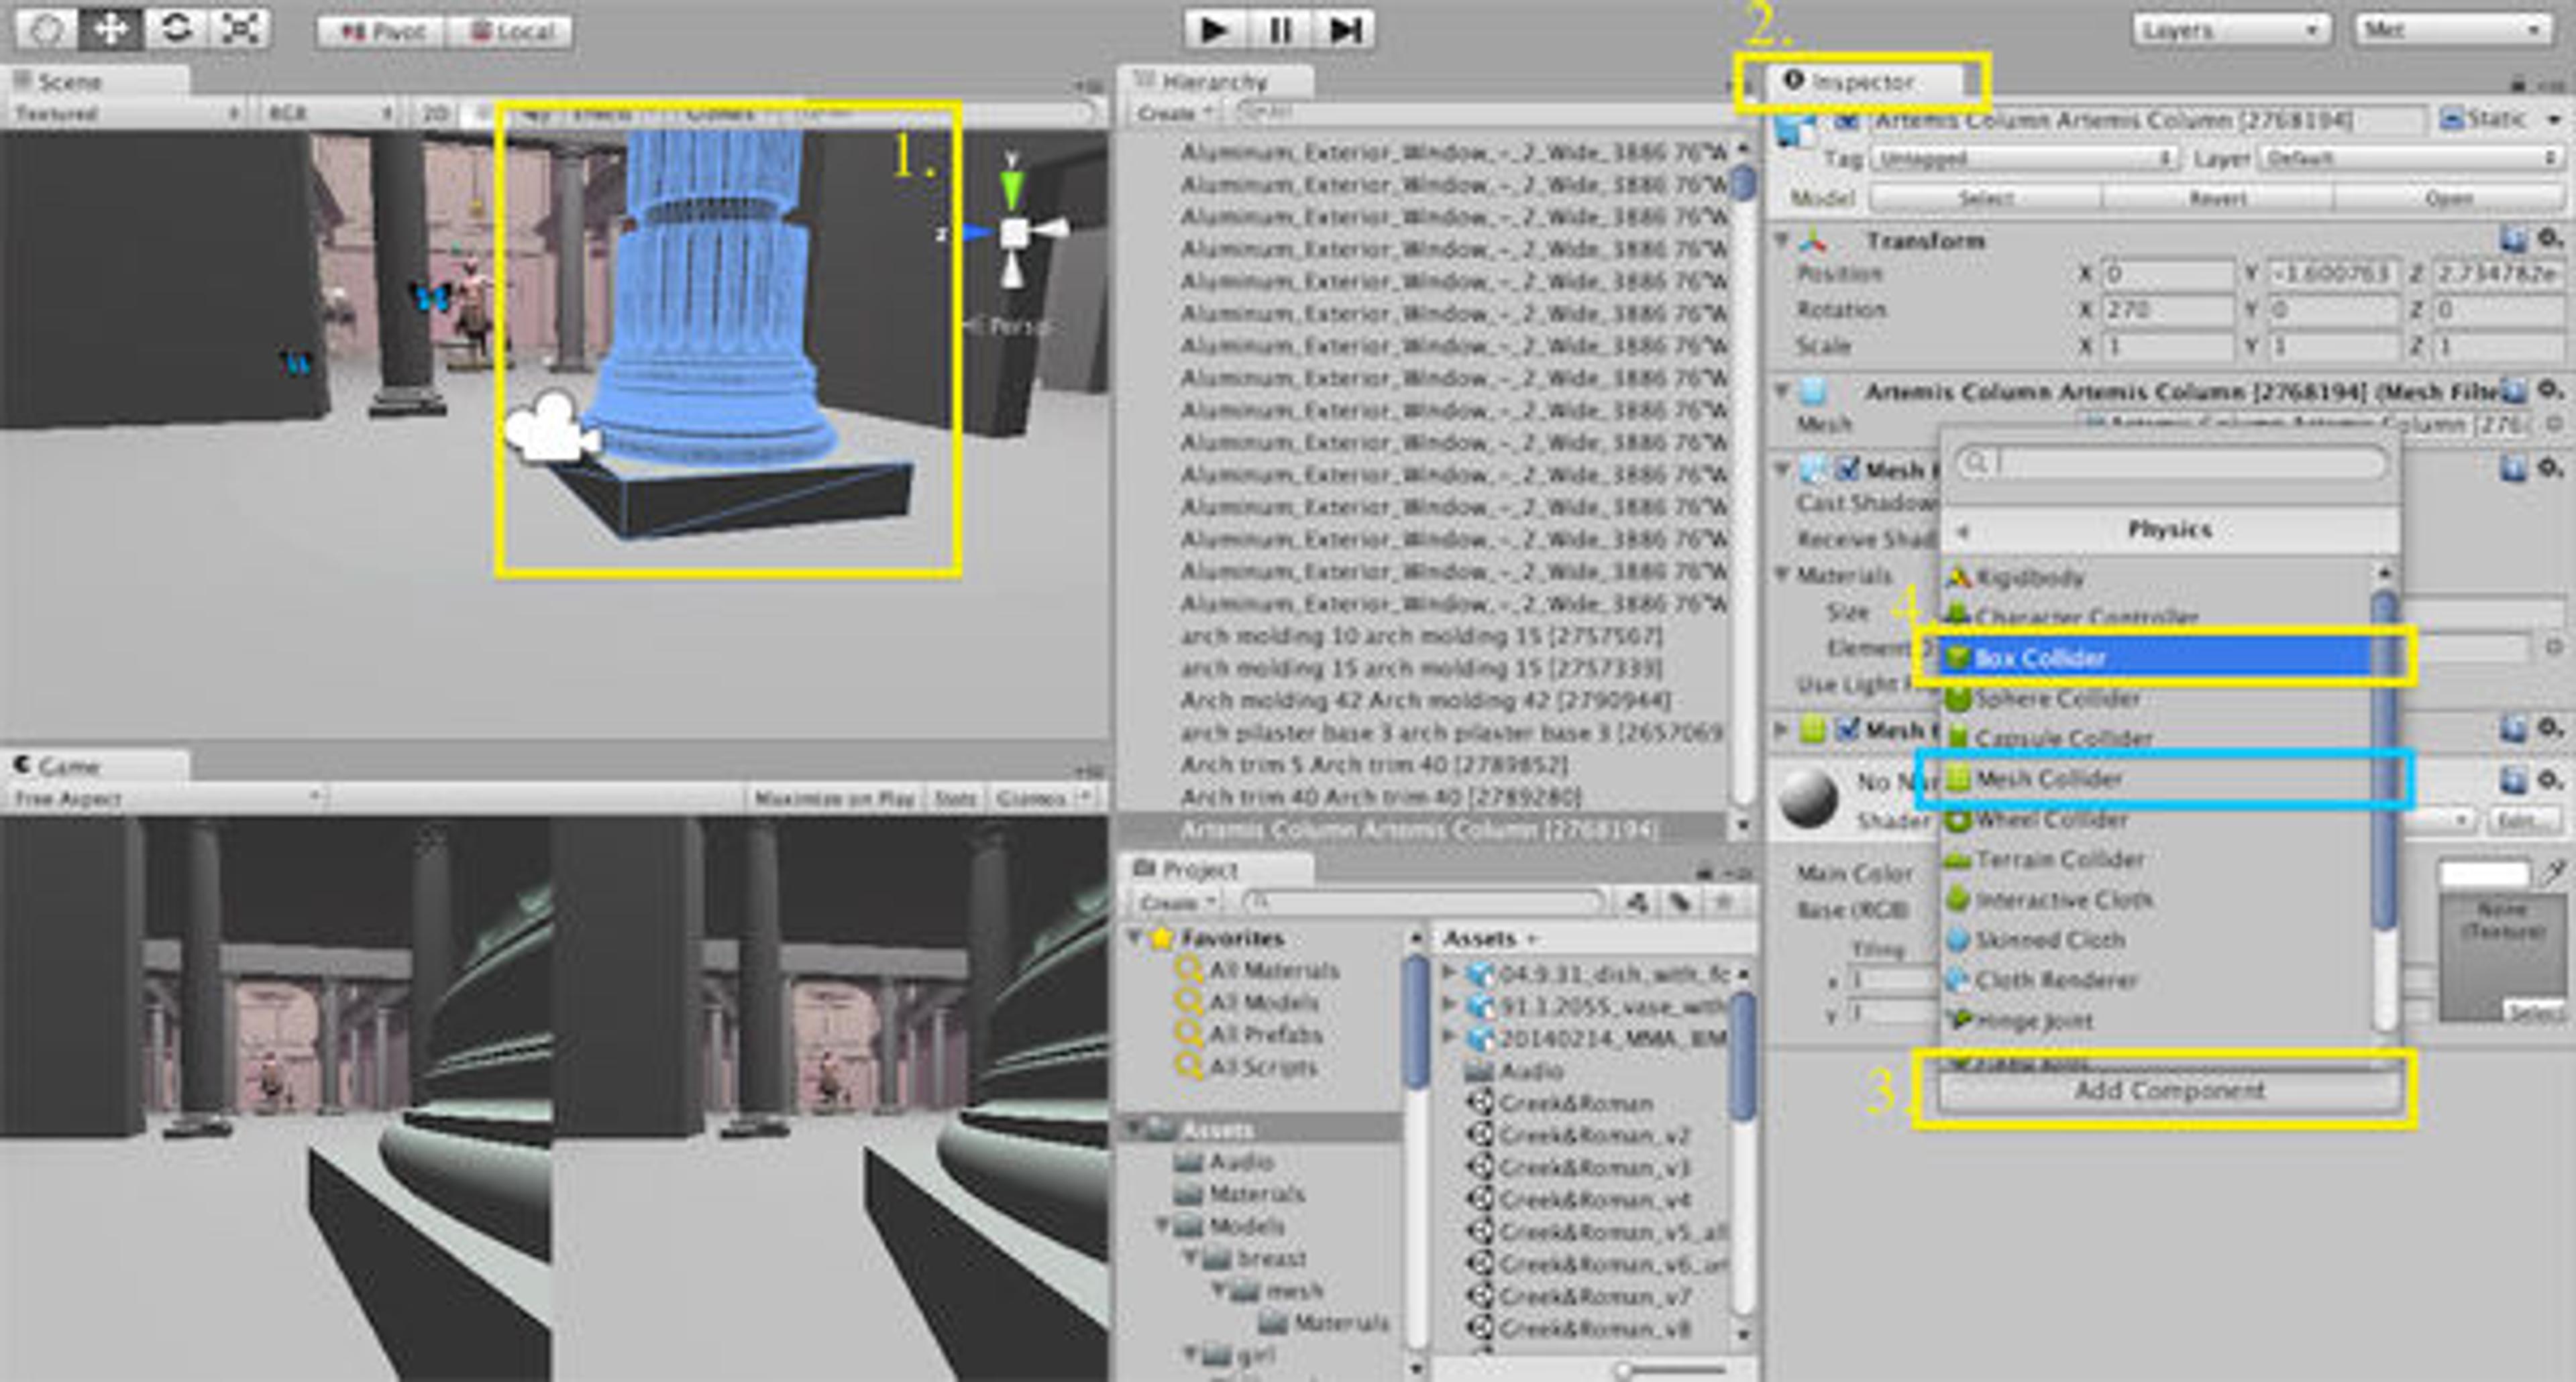Image resolution: width=2576 pixels, height=1382 pixels.
Task: Open the Tag dropdown set to Untagged
Action: (x=2024, y=159)
